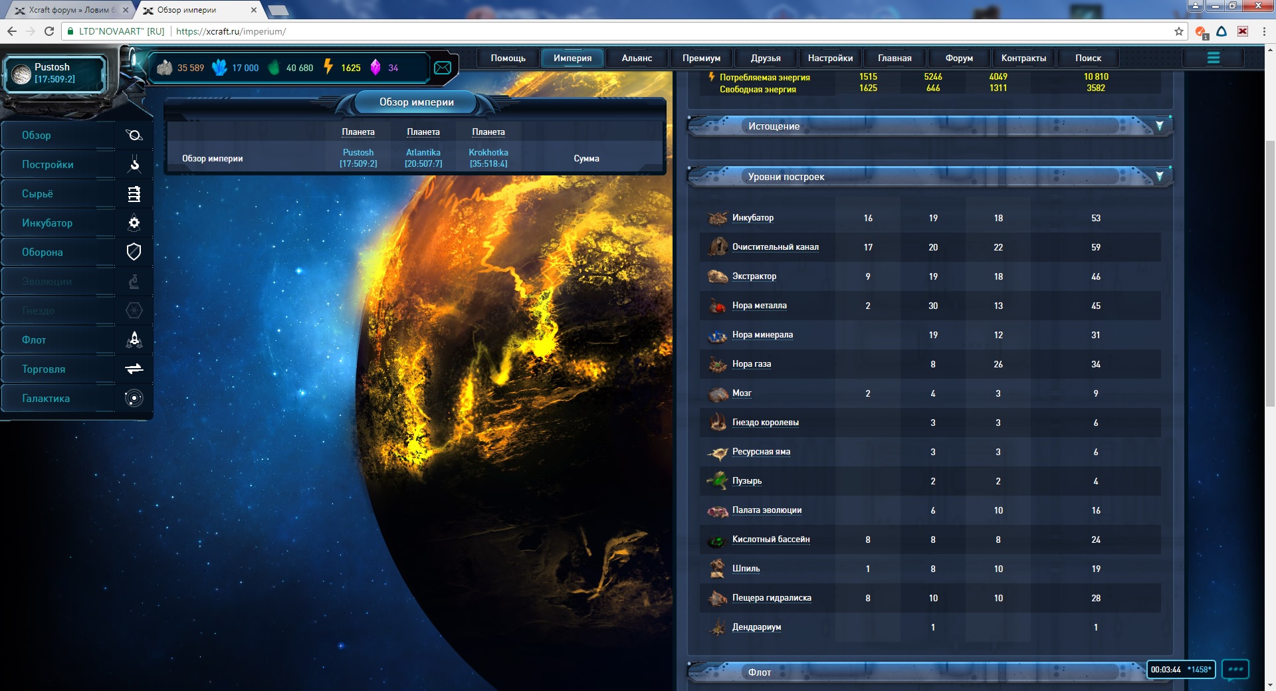This screenshot has width=1276, height=691.
Task: Open the Форум menu item
Action: 959,58
